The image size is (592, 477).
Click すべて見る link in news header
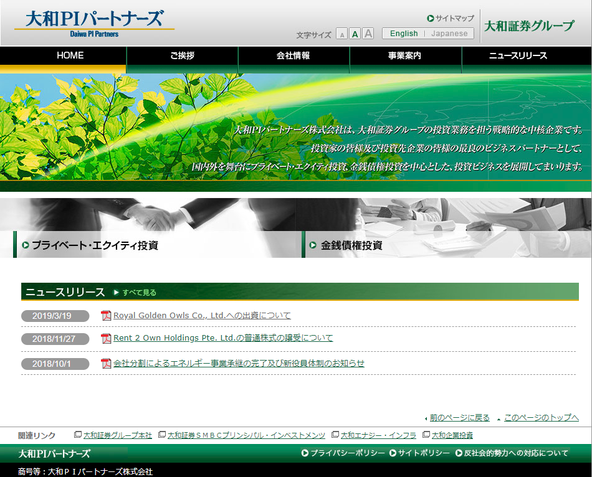click(139, 293)
